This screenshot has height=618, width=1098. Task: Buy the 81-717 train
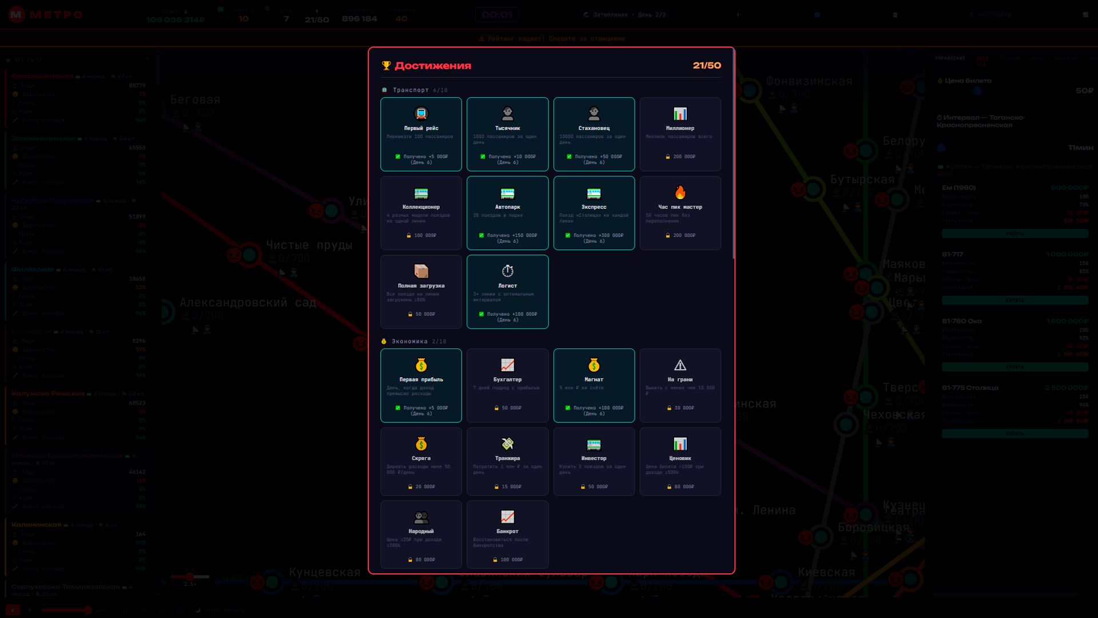pyautogui.click(x=1015, y=300)
